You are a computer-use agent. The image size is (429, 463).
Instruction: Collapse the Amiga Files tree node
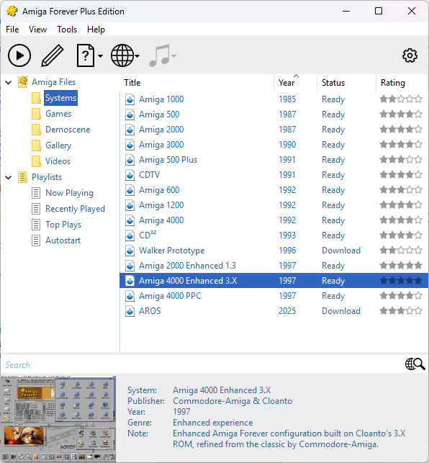(9, 82)
